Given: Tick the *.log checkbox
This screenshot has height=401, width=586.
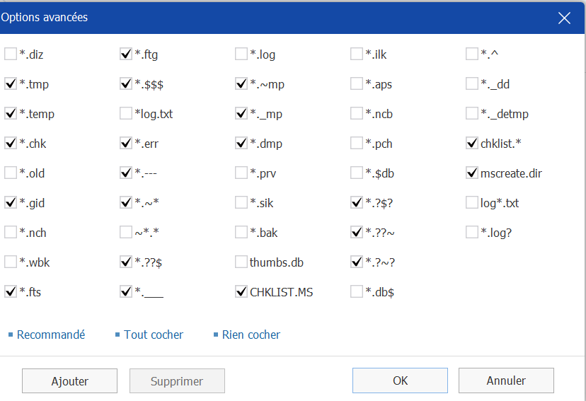Looking at the screenshot, I should pyautogui.click(x=241, y=54).
